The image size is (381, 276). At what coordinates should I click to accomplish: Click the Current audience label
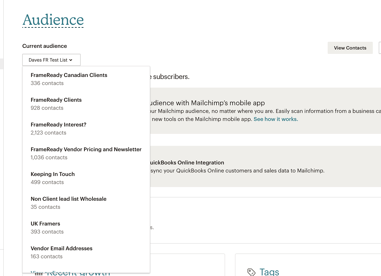click(x=45, y=46)
